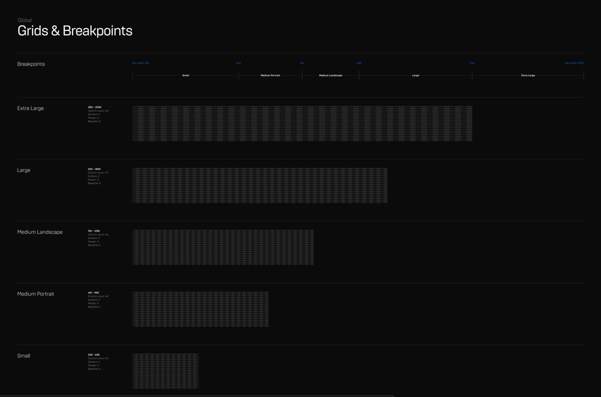The image size is (601, 397).
Task: Click the 'Grids & Breakpoints' page title
Action: 75,31
